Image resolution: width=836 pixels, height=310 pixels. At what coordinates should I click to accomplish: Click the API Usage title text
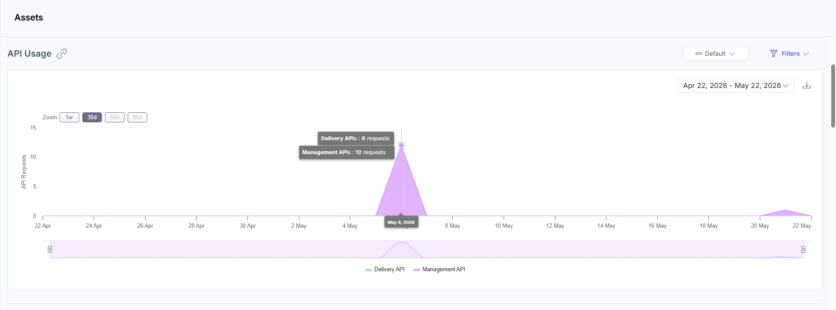point(30,54)
